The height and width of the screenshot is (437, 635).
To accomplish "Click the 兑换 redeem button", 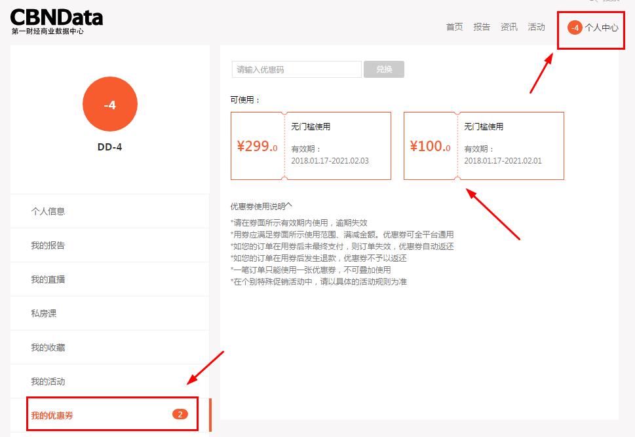I will coord(383,69).
